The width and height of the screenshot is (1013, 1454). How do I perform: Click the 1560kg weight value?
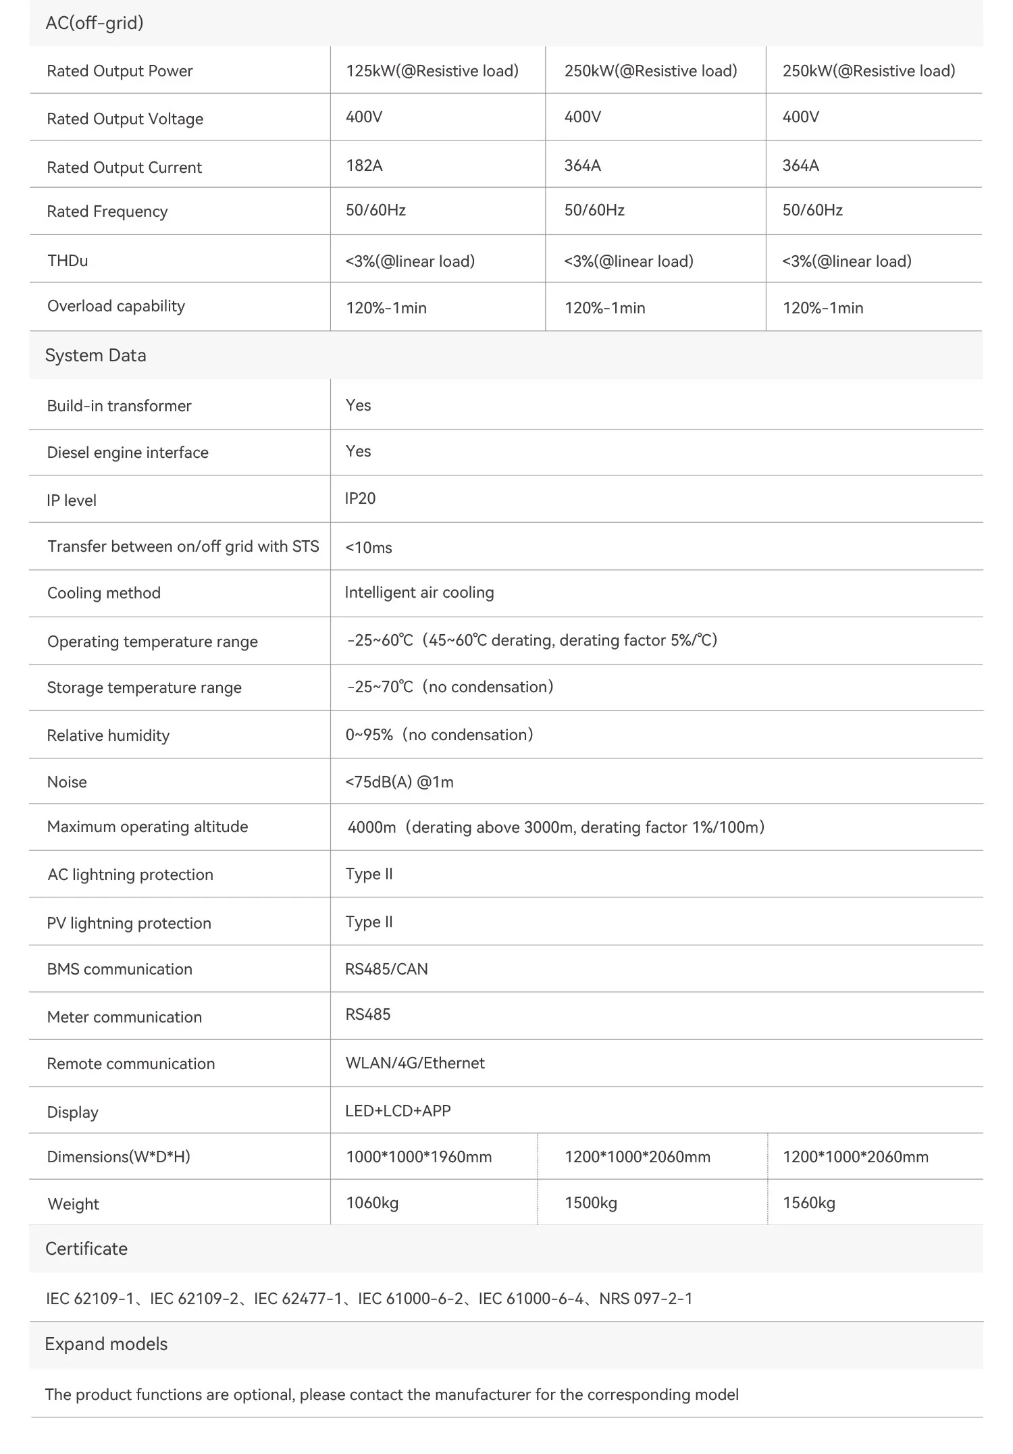click(x=808, y=1203)
